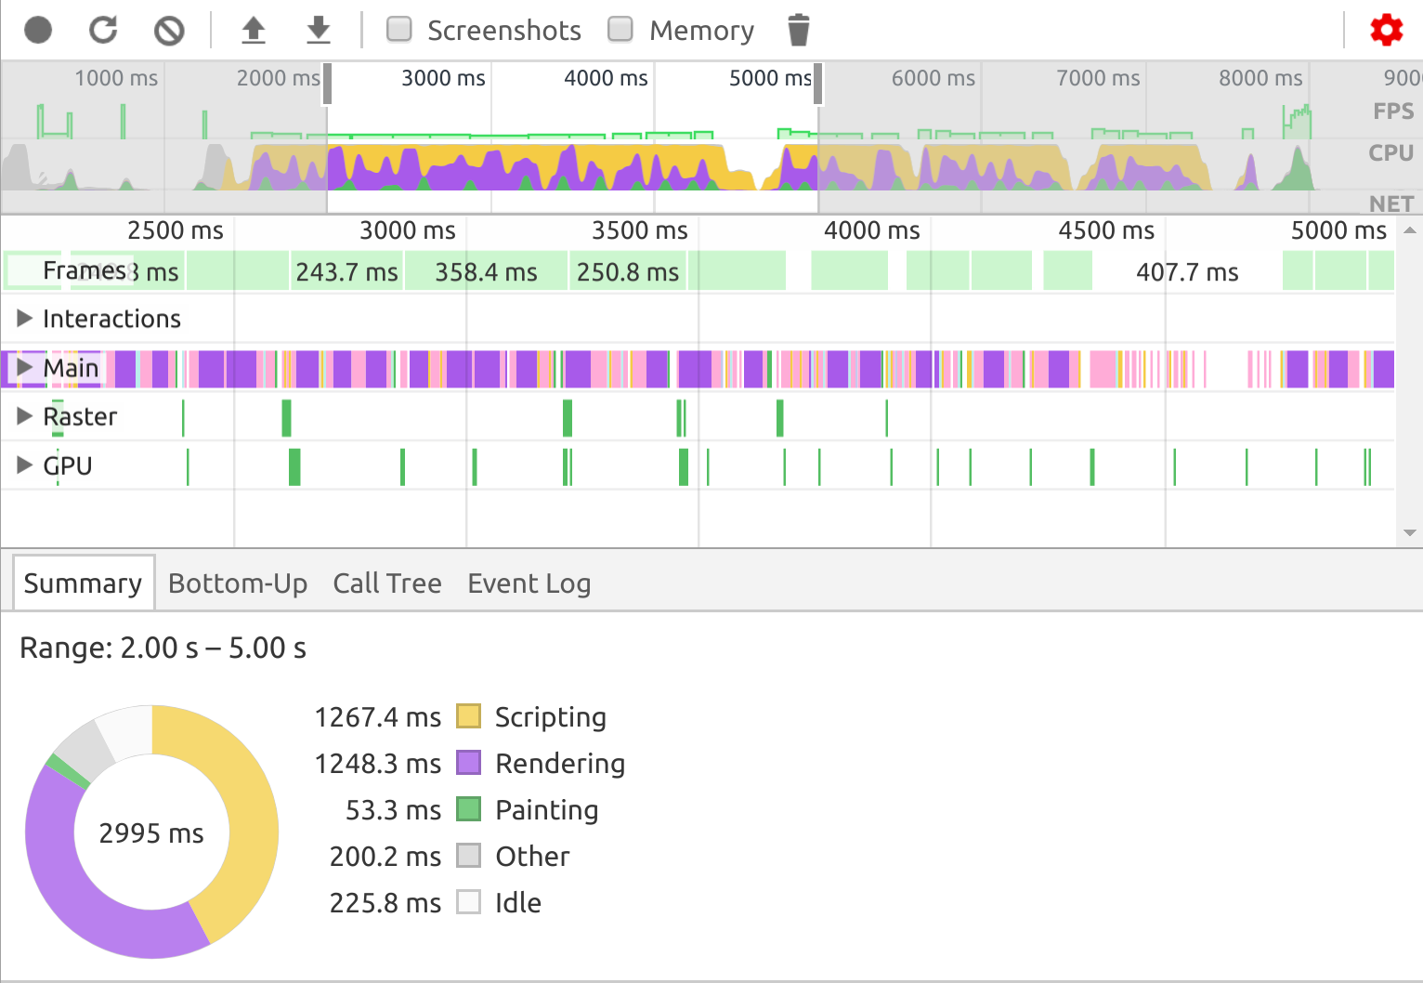Click the NET overview label

pyautogui.click(x=1391, y=203)
